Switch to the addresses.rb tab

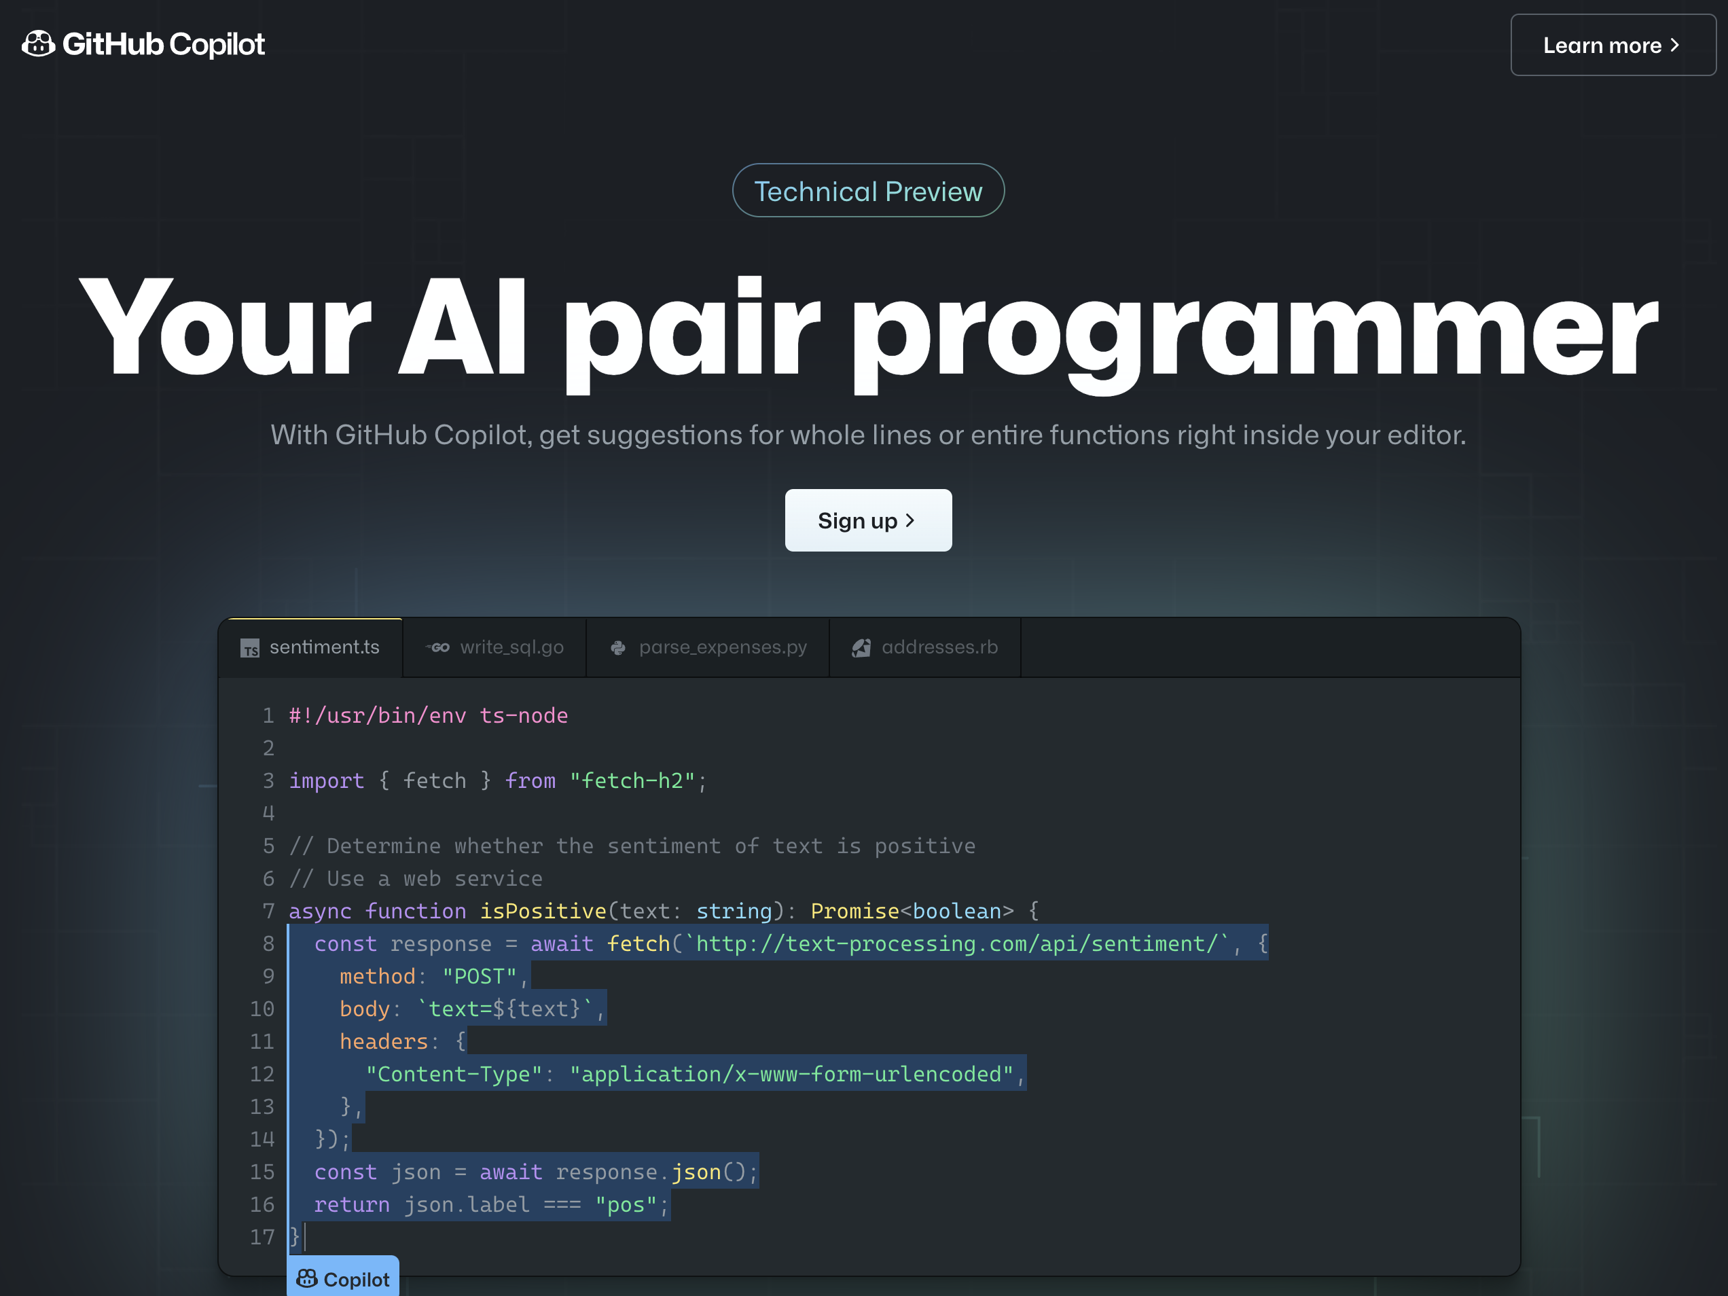click(x=926, y=647)
